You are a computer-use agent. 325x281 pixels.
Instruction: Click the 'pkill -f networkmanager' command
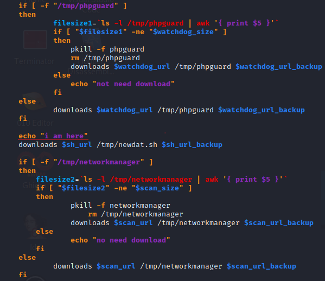coord(120,206)
